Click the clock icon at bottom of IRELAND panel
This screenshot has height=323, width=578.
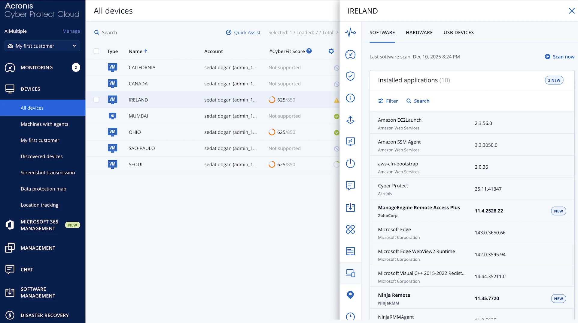(x=350, y=316)
